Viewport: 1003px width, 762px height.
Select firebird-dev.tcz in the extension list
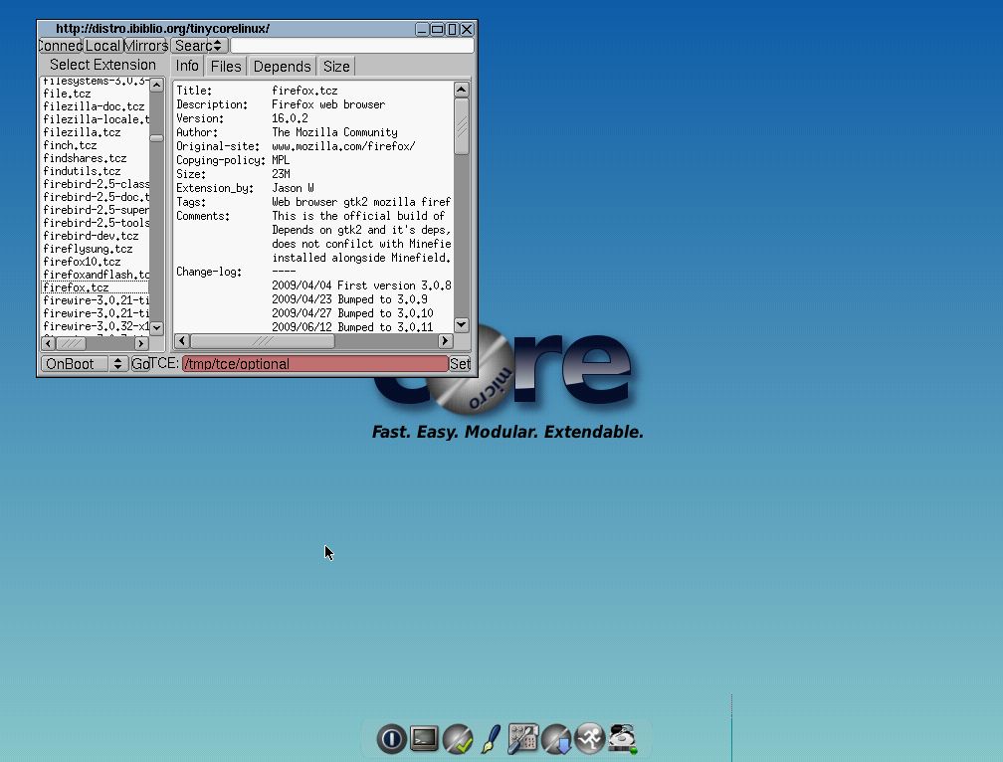pos(96,235)
